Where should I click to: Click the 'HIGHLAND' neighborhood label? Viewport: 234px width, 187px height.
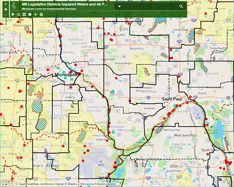(117, 127)
